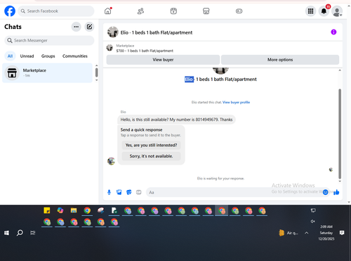Click the attach photo icon

pyautogui.click(x=119, y=192)
